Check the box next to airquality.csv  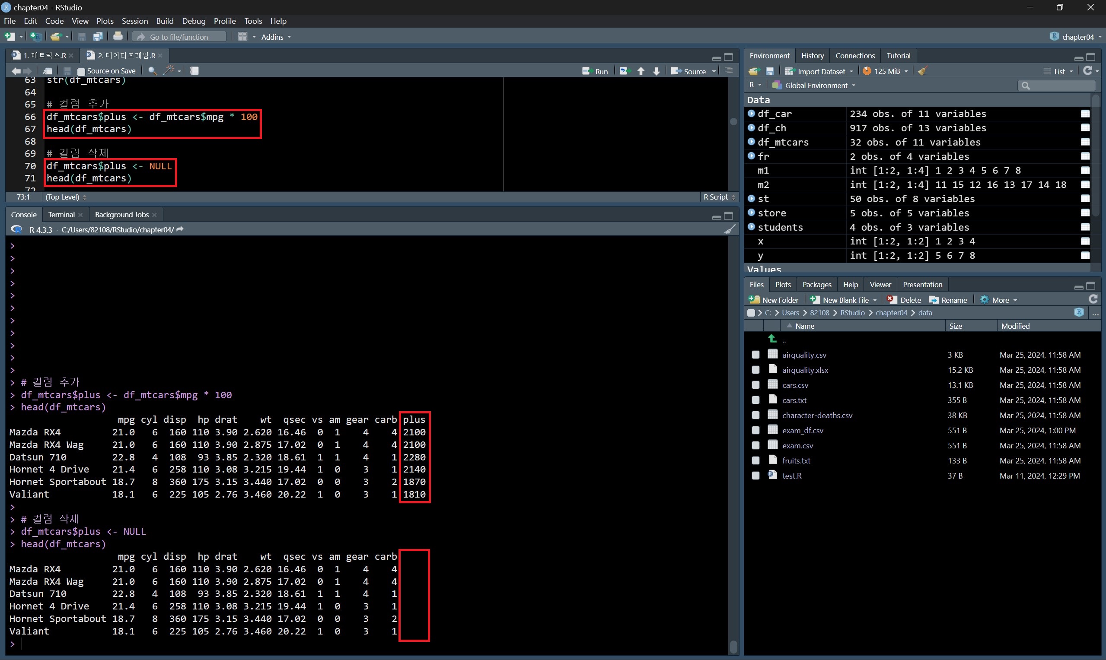click(x=755, y=355)
